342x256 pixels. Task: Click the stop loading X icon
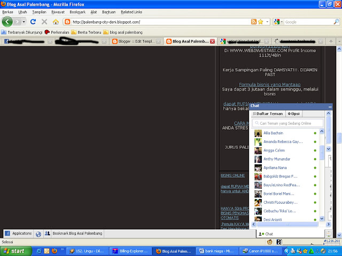click(x=44, y=21)
